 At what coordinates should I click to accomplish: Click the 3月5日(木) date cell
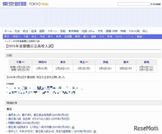(126, 69)
